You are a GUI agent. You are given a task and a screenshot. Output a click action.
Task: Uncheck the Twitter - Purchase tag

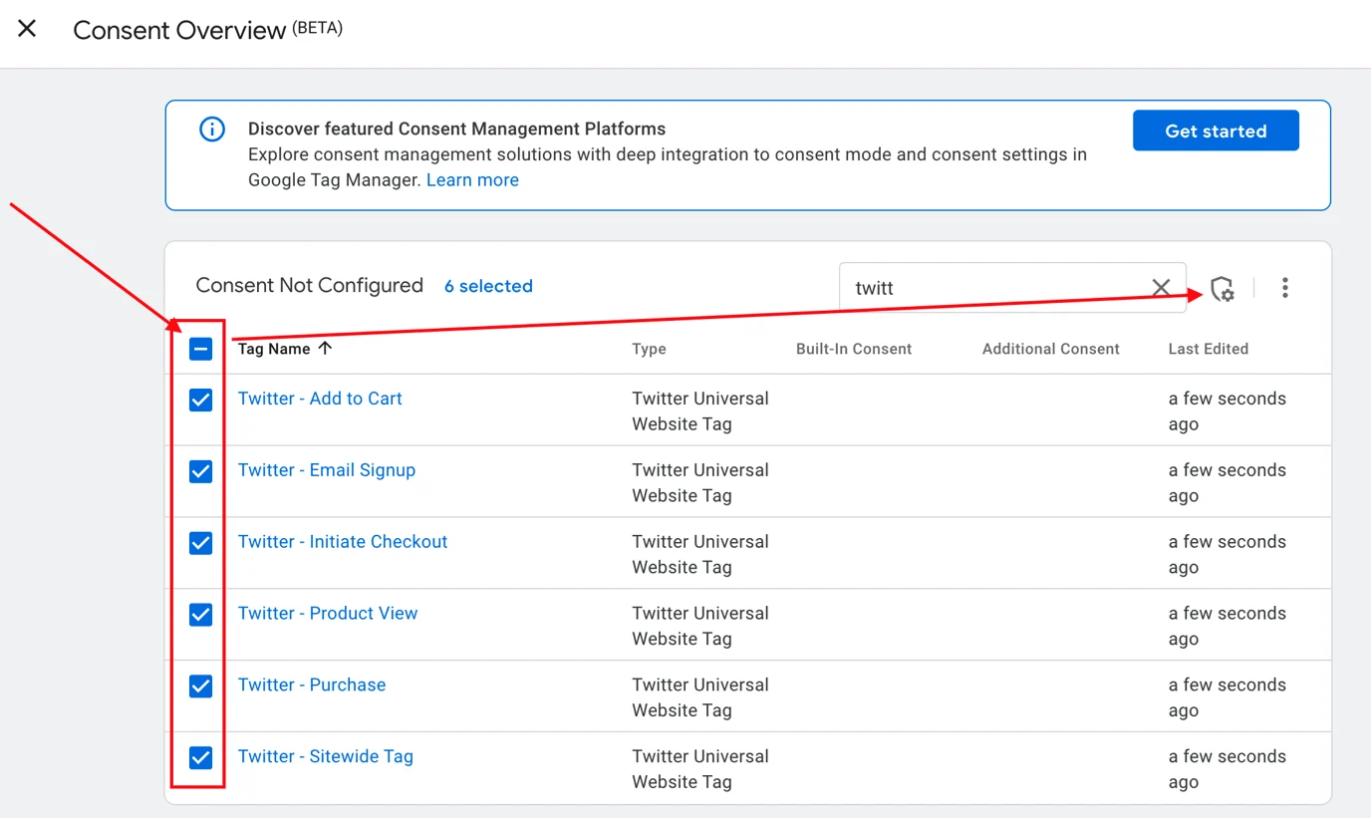pyautogui.click(x=200, y=686)
